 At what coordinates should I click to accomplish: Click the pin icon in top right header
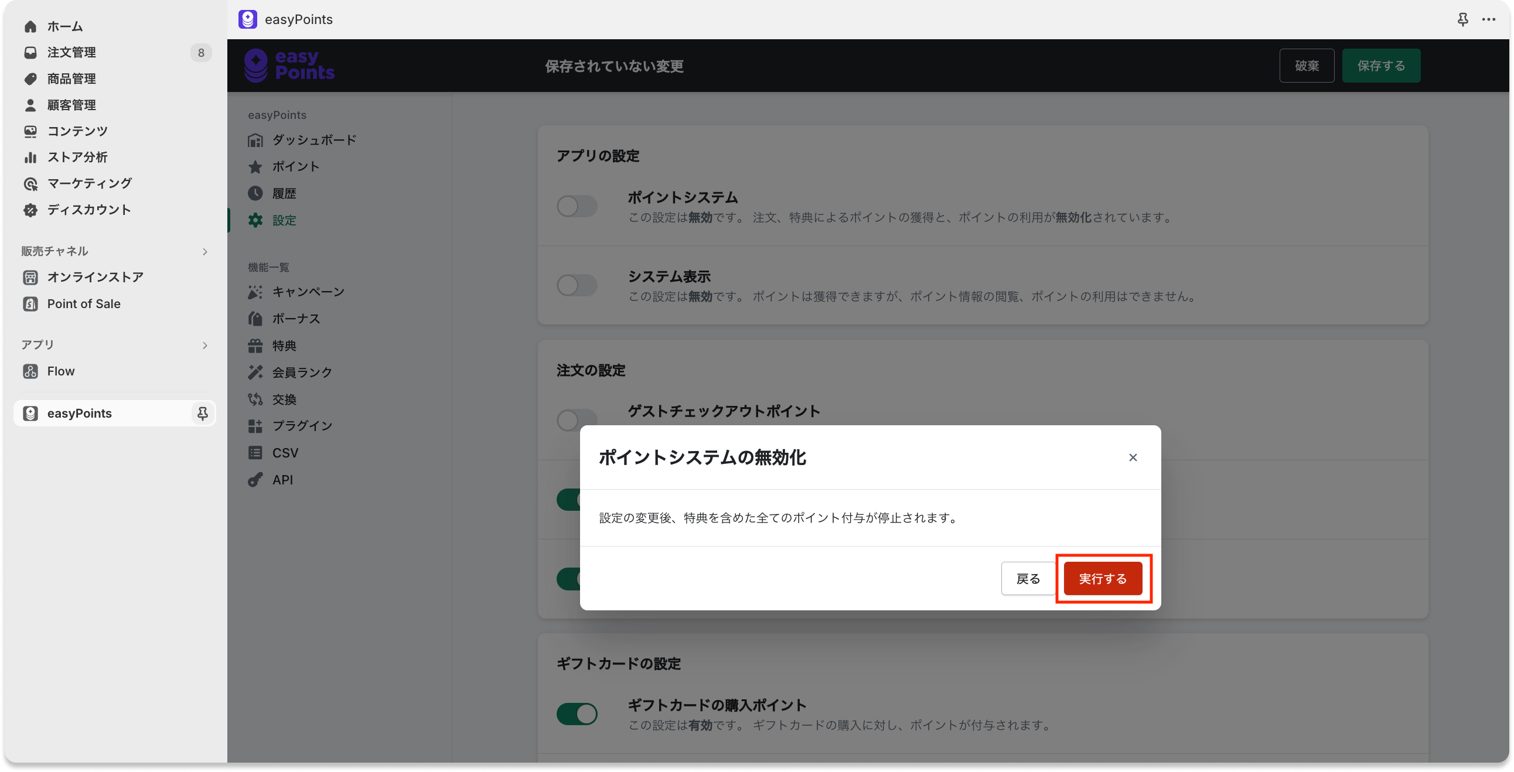(x=1463, y=19)
